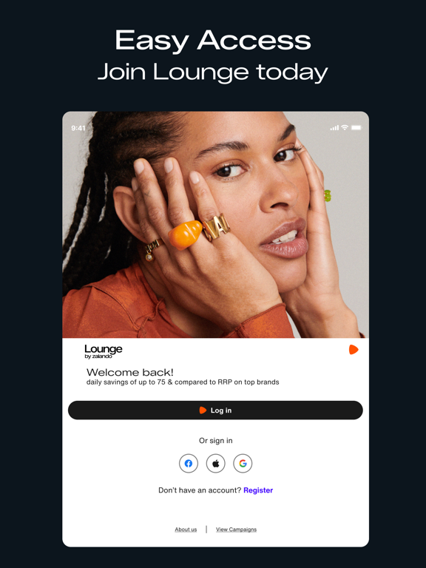426x568 pixels.
Task: Sign in with the Apple icon
Action: point(215,463)
